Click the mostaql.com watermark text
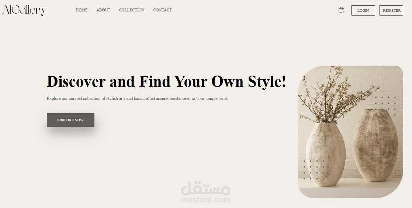 click(205, 200)
